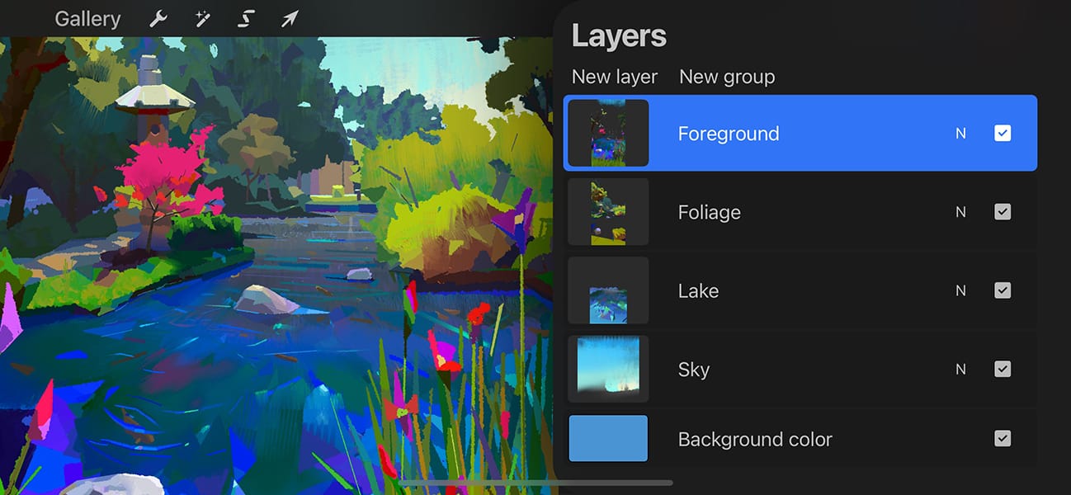Toggle visibility of the Foliage layer

click(1003, 212)
